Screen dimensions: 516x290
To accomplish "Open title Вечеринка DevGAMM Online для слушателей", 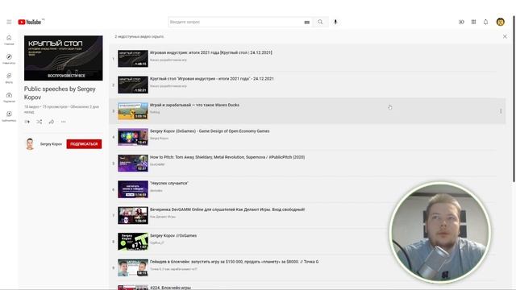I will point(227,209).
